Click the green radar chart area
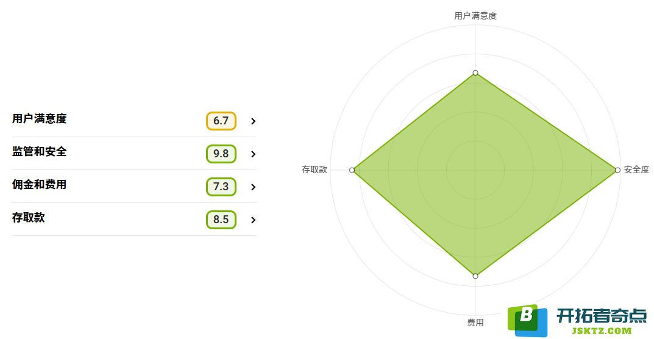The height and width of the screenshot is (339, 654). coord(480,171)
